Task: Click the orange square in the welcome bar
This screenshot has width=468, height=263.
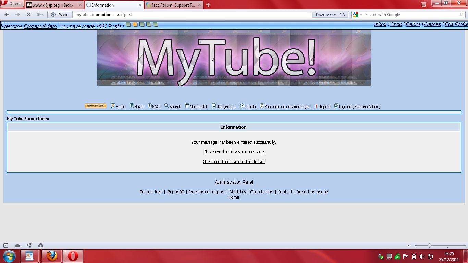Action: 135,24
